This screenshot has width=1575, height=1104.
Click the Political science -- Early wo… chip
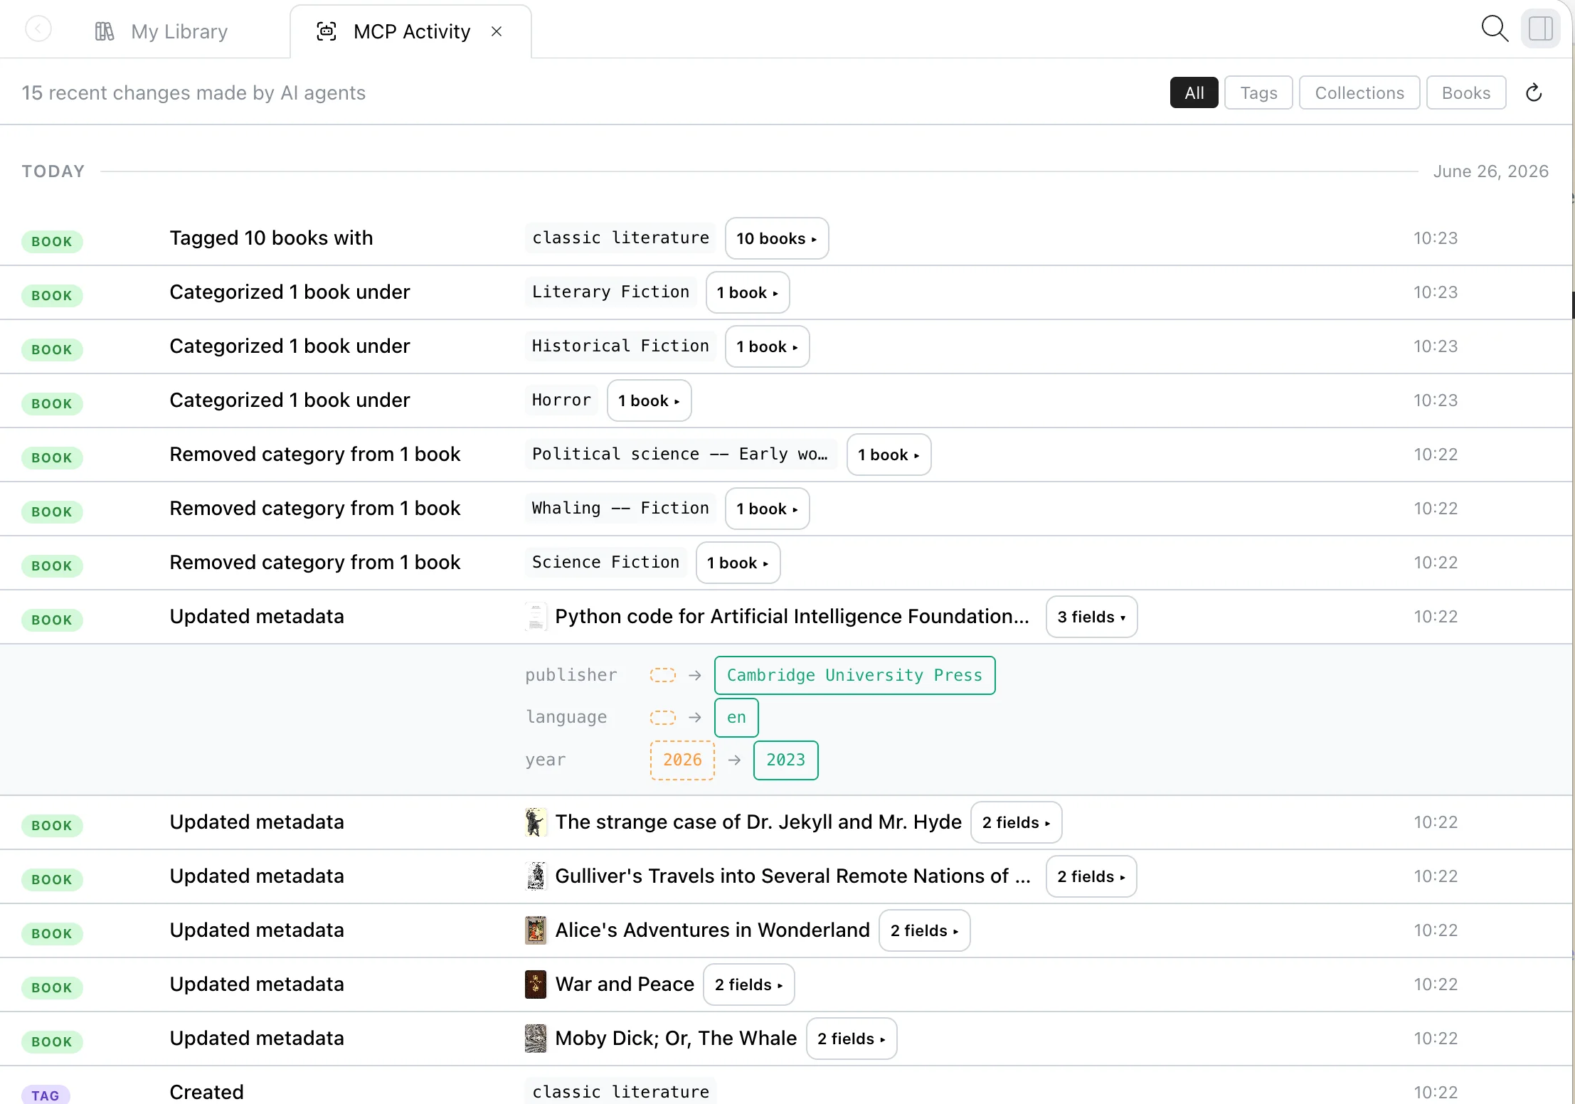click(681, 454)
